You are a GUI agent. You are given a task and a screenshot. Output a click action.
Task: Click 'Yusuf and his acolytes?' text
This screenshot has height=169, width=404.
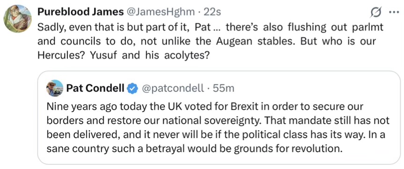pyautogui.click(x=149, y=56)
